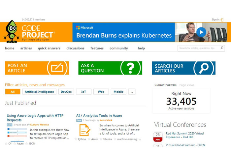
Task: Click the article search input field
Action: tap(198, 48)
